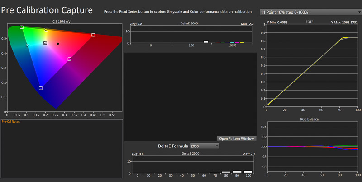Click the black measured point dot

(x=58, y=44)
